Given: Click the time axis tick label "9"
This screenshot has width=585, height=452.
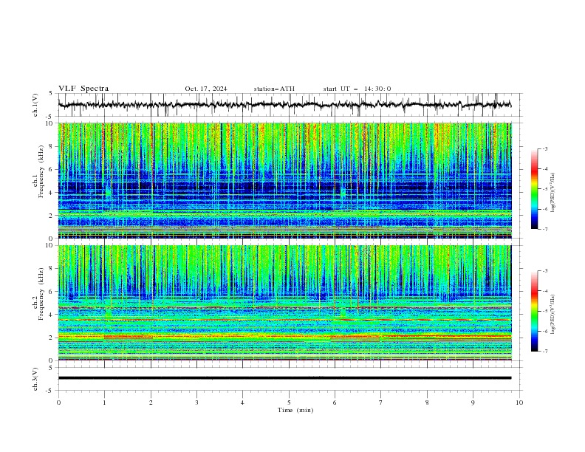Looking at the screenshot, I should (473, 403).
